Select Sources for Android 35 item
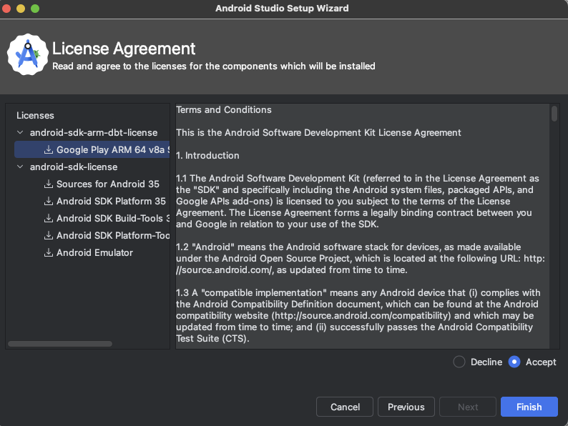Image resolution: width=568 pixels, height=426 pixels. [x=107, y=184]
